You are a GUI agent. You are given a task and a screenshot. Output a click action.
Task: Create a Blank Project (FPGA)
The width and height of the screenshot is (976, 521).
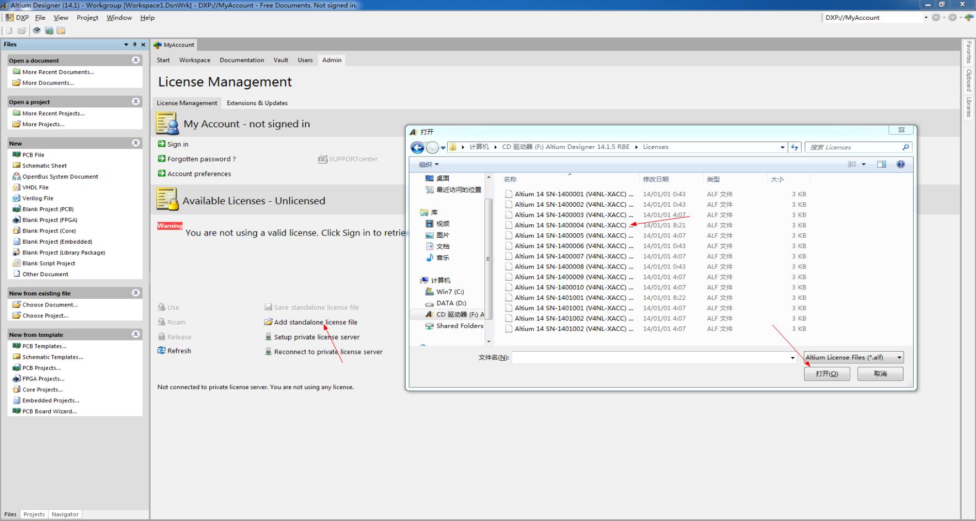tap(49, 219)
